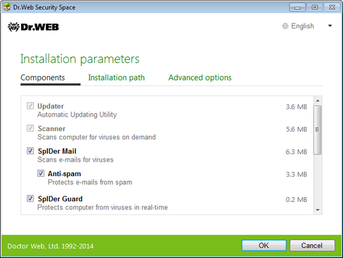Minimize the Dr.Web Security Space window

pyautogui.click(x=297, y=7)
